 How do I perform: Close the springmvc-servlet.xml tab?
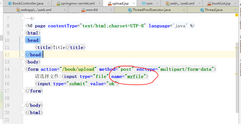pos(100,3)
